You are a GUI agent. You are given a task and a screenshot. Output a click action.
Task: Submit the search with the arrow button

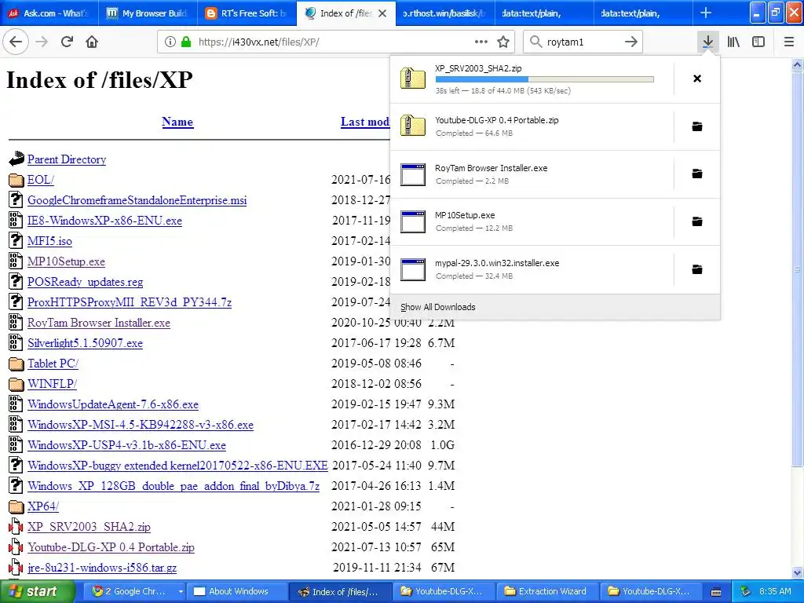coord(631,42)
